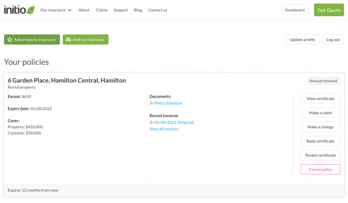Click the PDF icon beside the 05/08/2021 invoice
The image size is (348, 203).
click(x=152, y=122)
